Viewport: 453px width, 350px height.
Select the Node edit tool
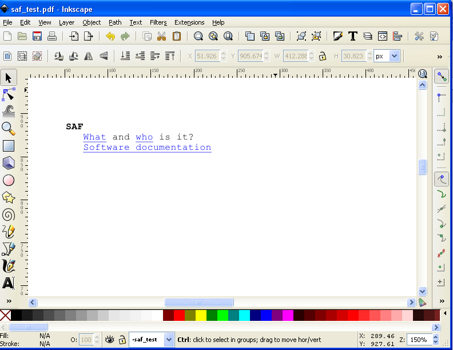click(9, 95)
